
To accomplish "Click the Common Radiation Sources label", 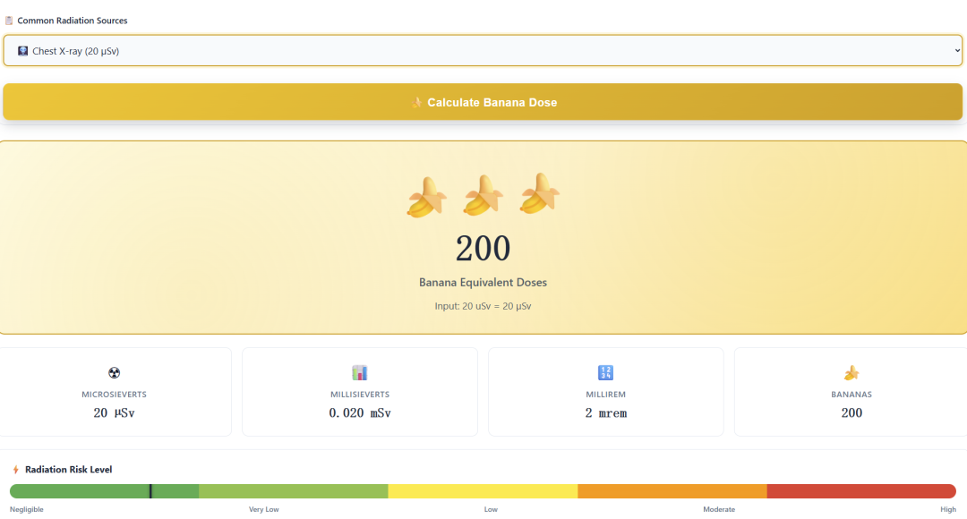I will click(x=73, y=21).
